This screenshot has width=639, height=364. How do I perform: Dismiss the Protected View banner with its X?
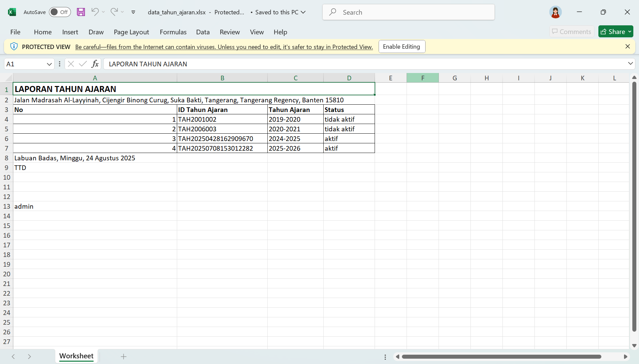pos(628,46)
